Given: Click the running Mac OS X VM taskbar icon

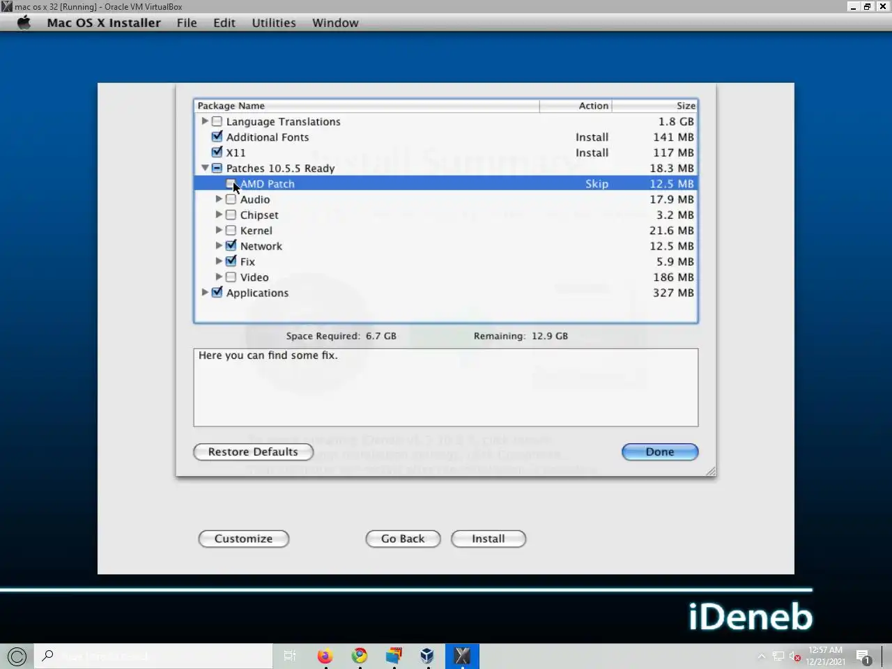Looking at the screenshot, I should [x=462, y=656].
